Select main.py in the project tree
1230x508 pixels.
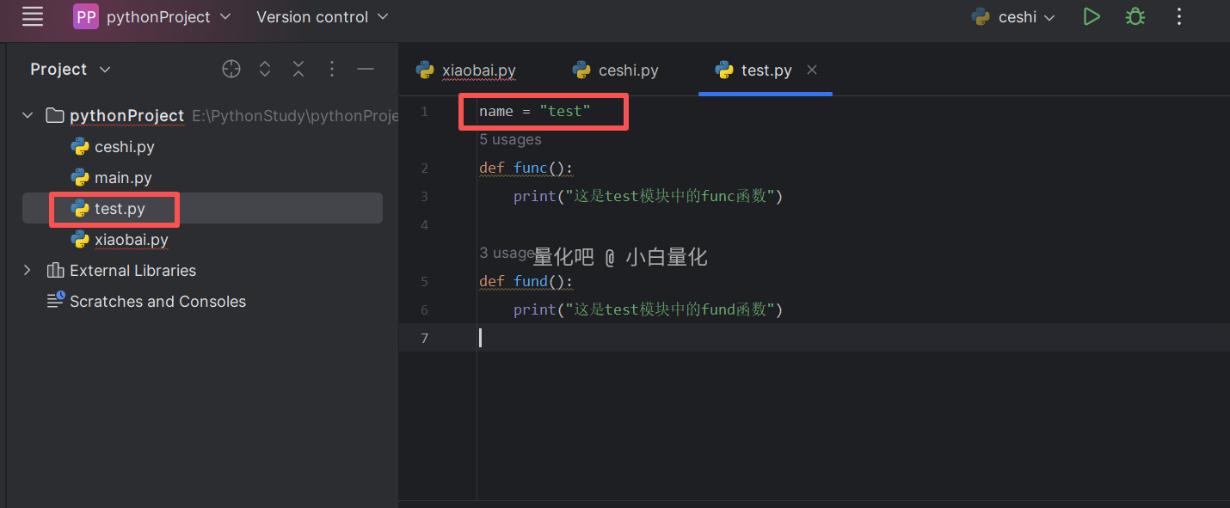pyautogui.click(x=123, y=178)
